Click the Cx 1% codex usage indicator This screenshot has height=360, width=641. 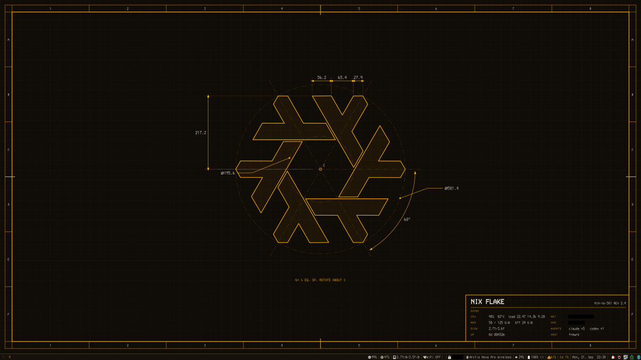tap(564, 357)
